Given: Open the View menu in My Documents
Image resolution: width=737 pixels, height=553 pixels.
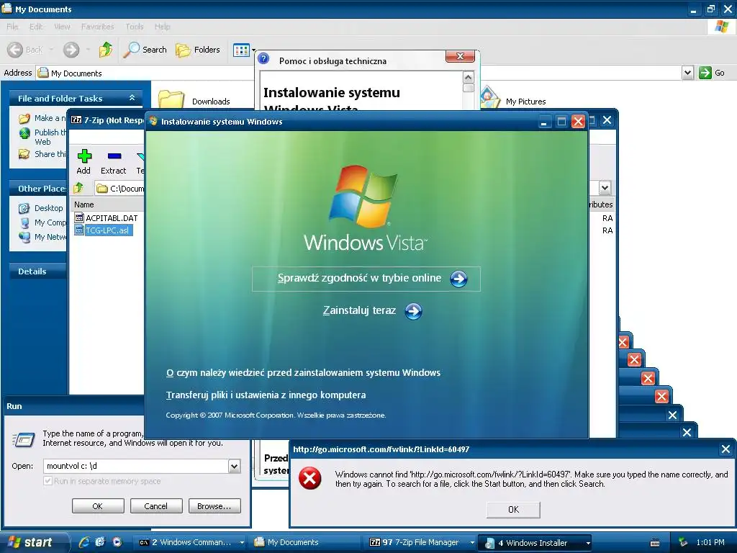Looking at the screenshot, I should [x=62, y=27].
